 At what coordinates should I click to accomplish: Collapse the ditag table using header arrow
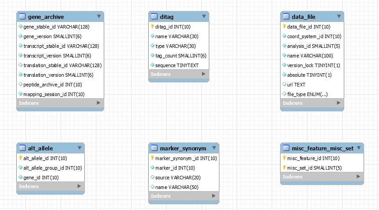[x=204, y=17]
